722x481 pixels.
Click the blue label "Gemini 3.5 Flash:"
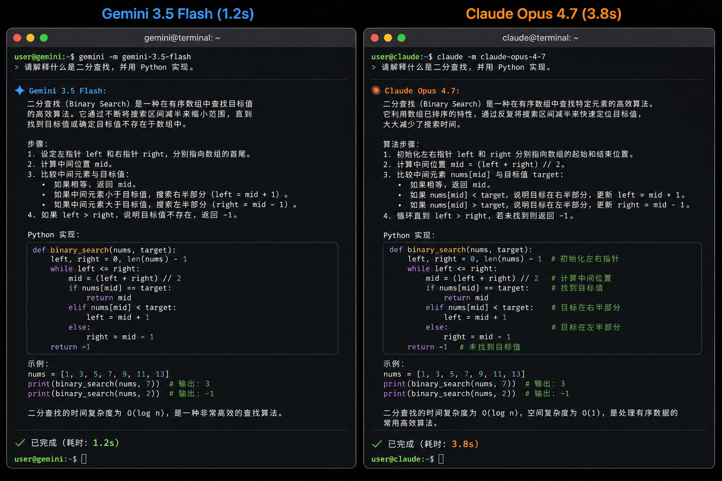68,91
